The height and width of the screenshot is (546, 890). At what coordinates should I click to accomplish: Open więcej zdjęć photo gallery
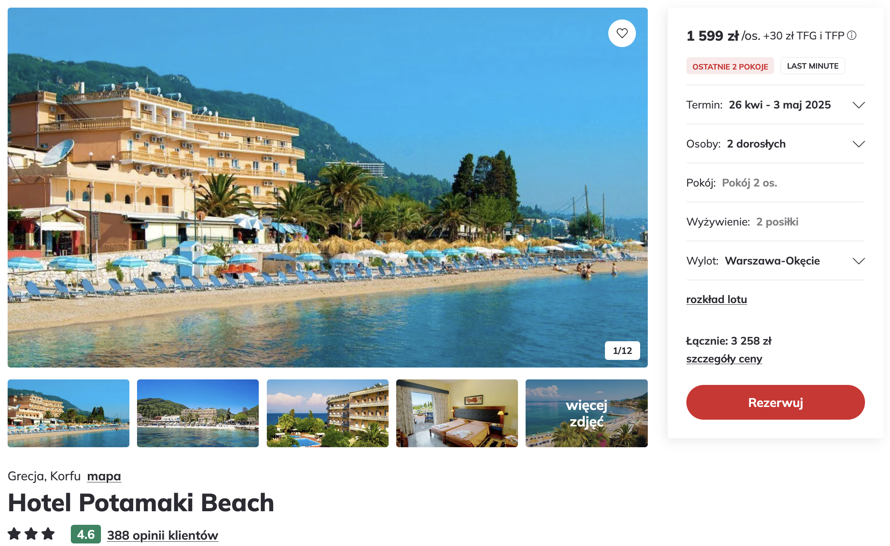[x=587, y=413]
